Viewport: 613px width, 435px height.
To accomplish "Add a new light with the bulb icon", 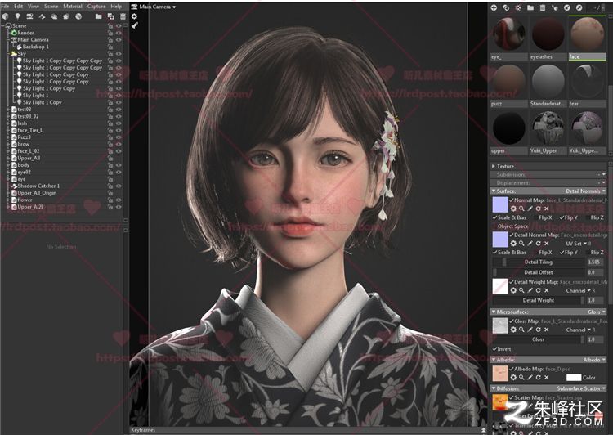I will click(18, 16).
